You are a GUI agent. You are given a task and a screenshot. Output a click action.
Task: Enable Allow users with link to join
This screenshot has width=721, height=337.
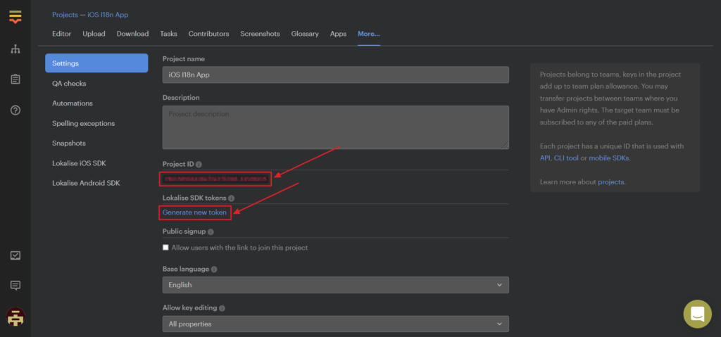[x=166, y=248]
